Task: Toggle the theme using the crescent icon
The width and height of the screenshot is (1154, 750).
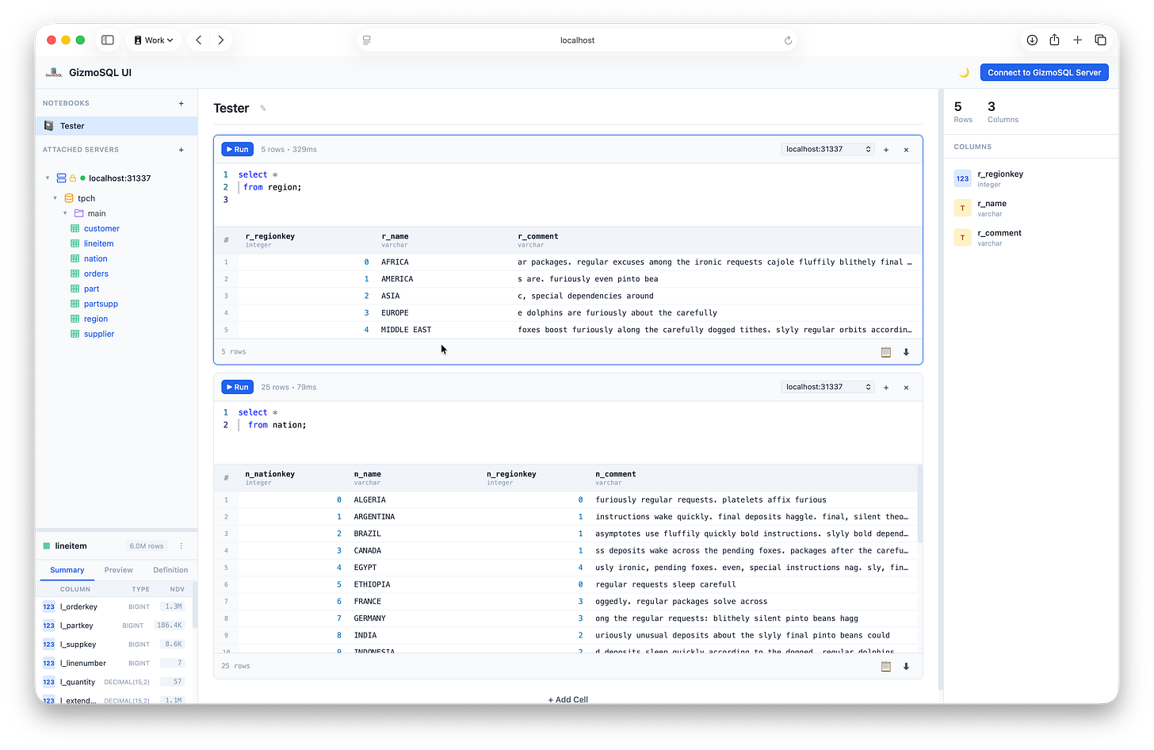Action: (963, 72)
